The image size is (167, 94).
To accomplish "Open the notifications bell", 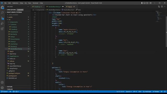I will coord(165,92).
